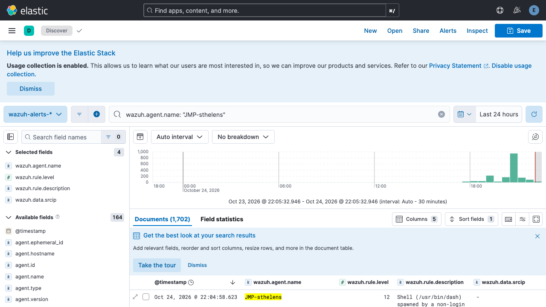Click Open in the top menu
Image resolution: width=546 pixels, height=307 pixels.
tap(395, 31)
